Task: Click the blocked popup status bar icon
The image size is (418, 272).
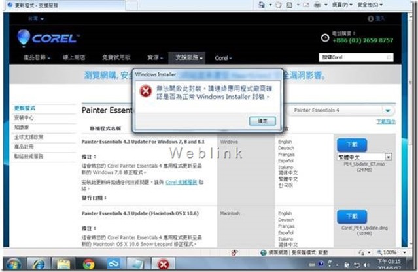Action: [234, 252]
